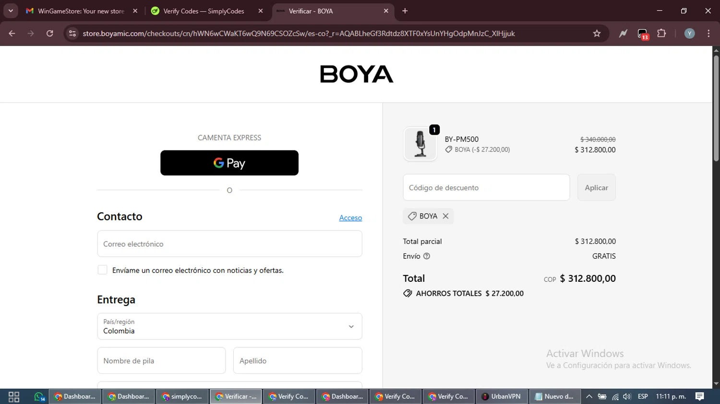Click the GRATIS shipping value
Viewport: 720px width, 404px height.
604,256
